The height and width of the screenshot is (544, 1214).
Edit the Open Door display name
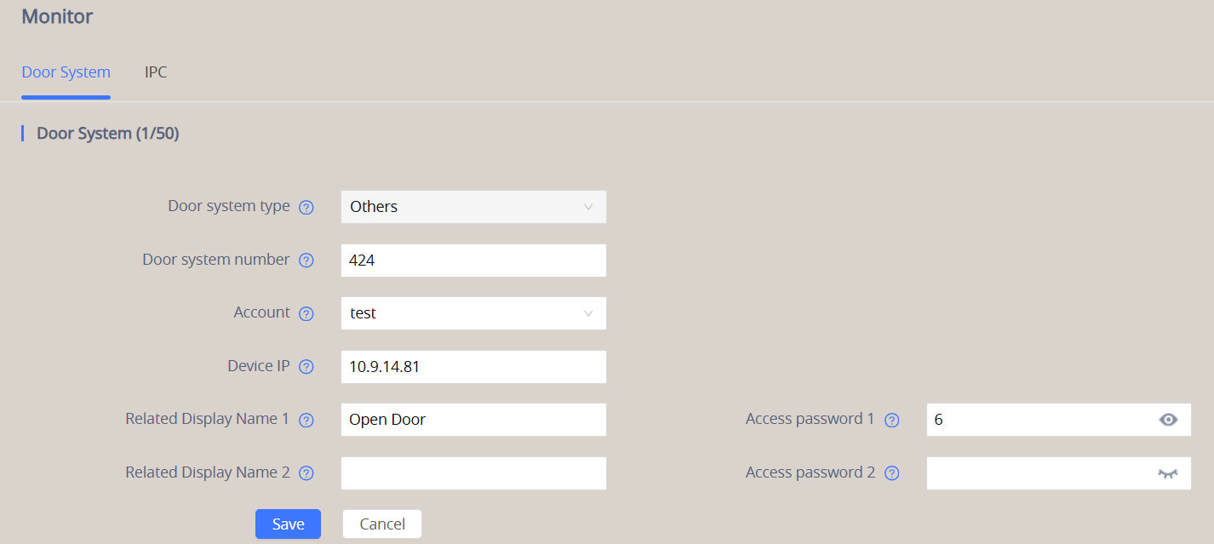click(473, 419)
